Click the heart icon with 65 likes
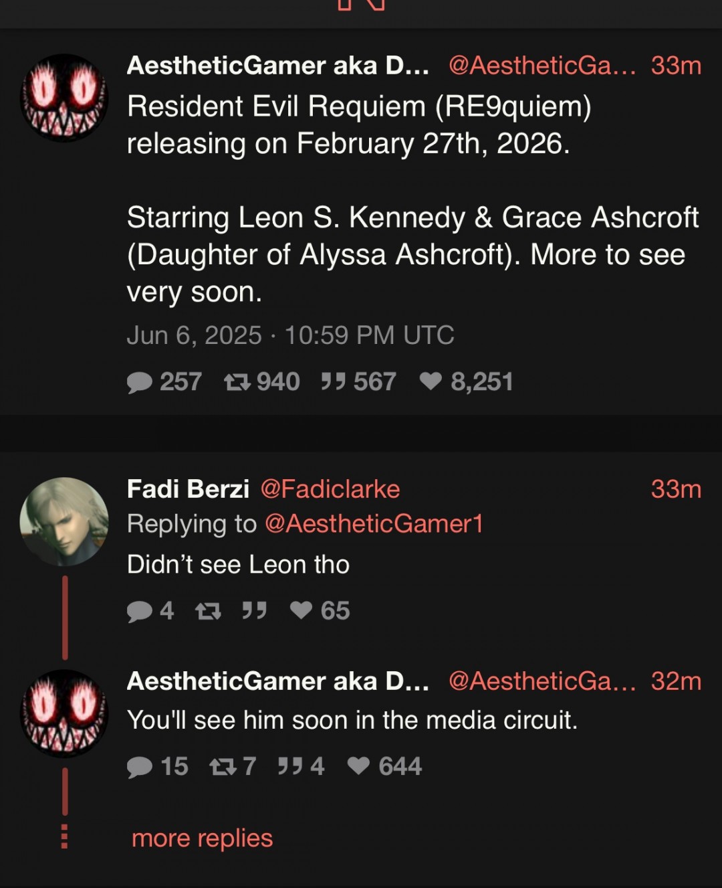 point(302,610)
